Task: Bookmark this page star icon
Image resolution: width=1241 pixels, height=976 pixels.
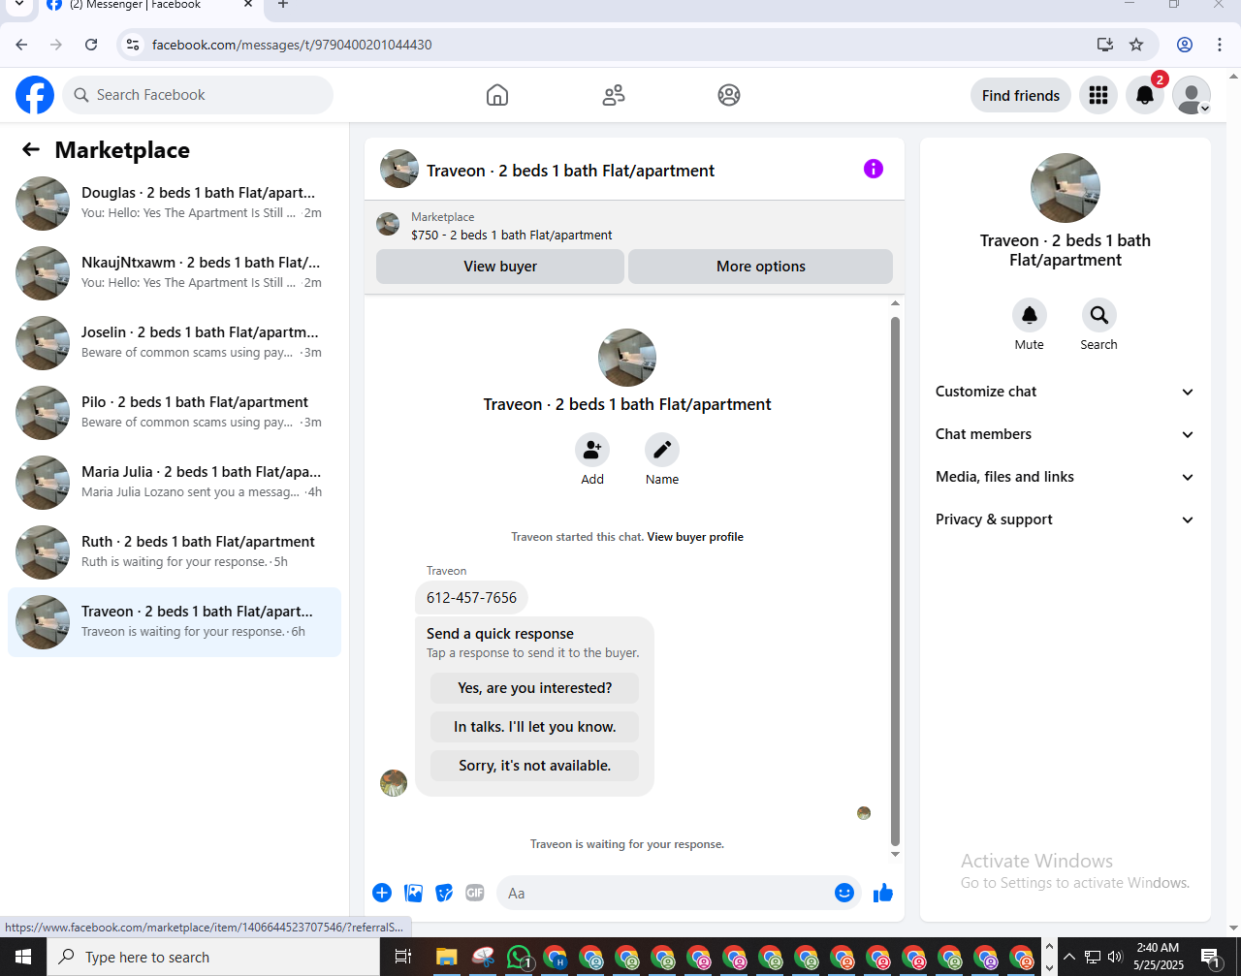Action: (x=1136, y=45)
